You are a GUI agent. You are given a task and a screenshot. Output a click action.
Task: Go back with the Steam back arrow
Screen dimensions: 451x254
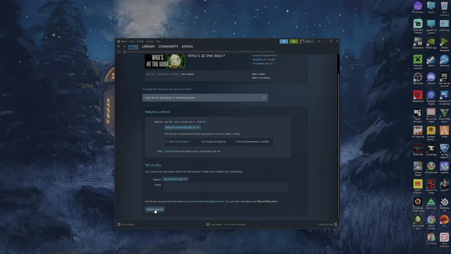[119, 47]
